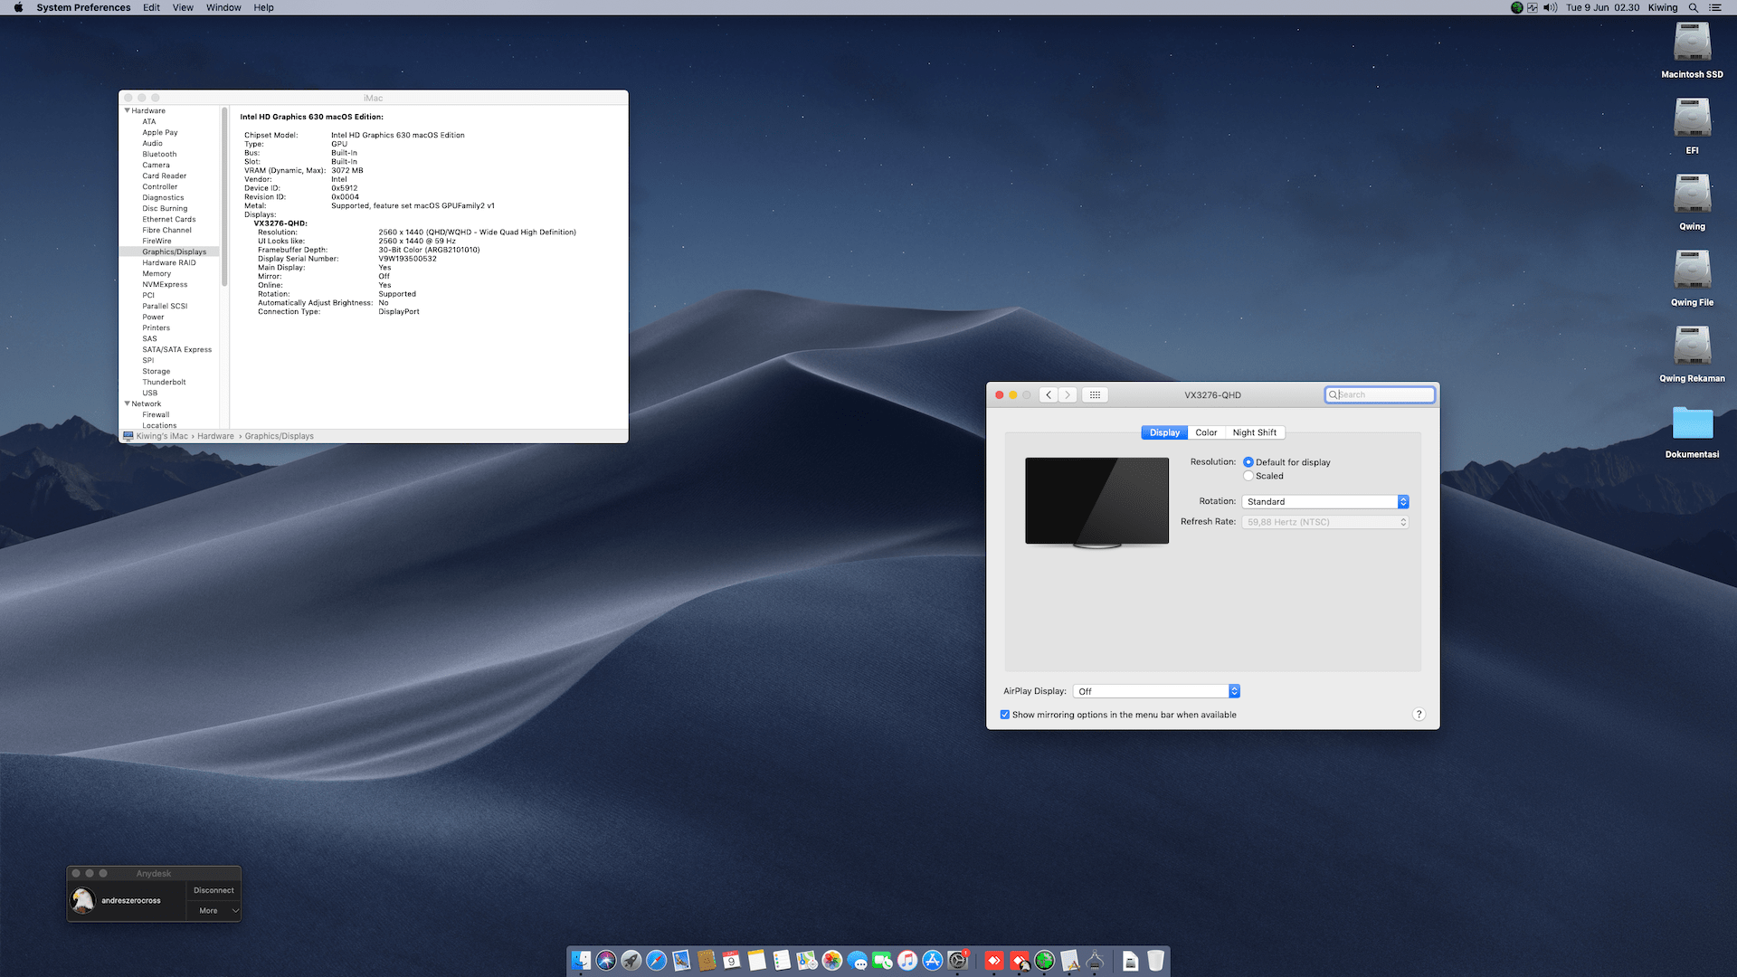The height and width of the screenshot is (977, 1737).
Task: Click System Information sidebar scrollbar
Action: pyautogui.click(x=224, y=197)
